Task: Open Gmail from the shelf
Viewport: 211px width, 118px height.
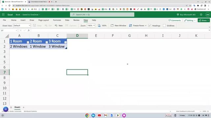Action: click(x=105, y=115)
